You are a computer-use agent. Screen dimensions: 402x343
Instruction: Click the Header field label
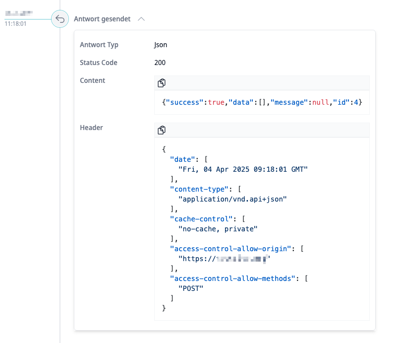pos(91,128)
